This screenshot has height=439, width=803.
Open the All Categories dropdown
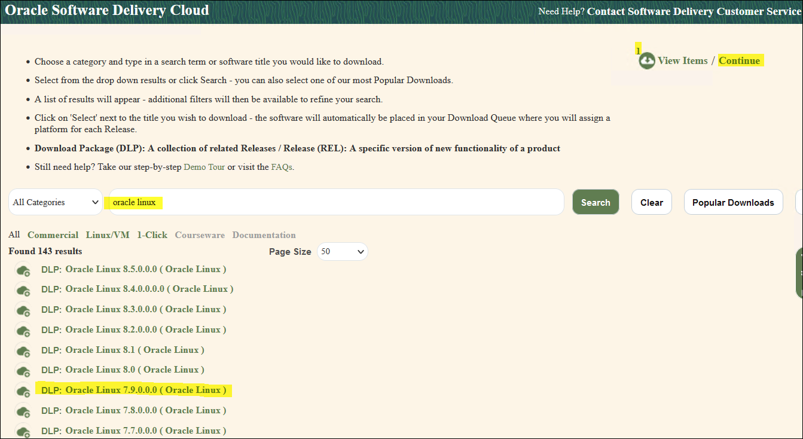(x=56, y=202)
